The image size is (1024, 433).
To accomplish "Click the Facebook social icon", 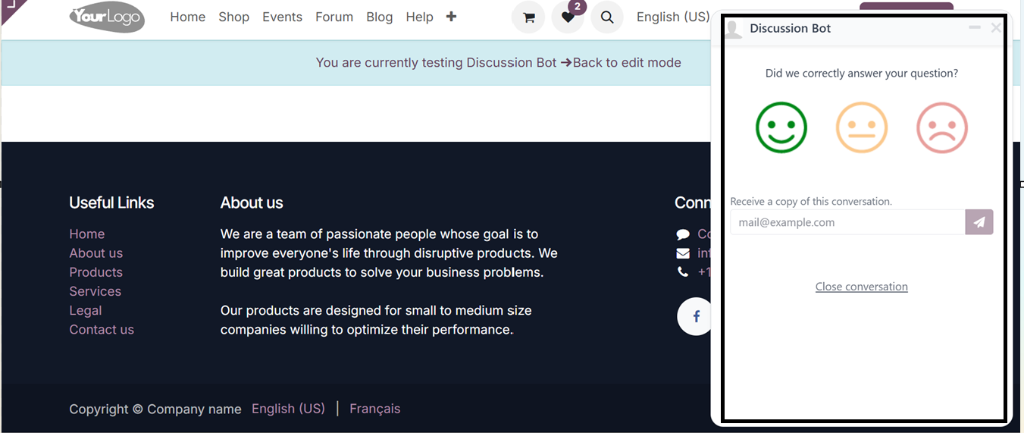I will click(696, 315).
